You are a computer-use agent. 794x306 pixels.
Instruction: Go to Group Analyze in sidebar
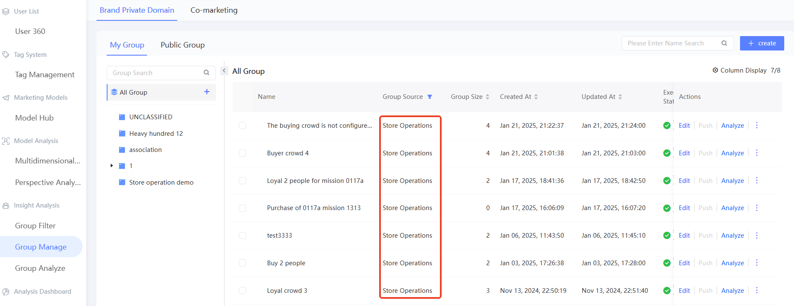point(40,268)
